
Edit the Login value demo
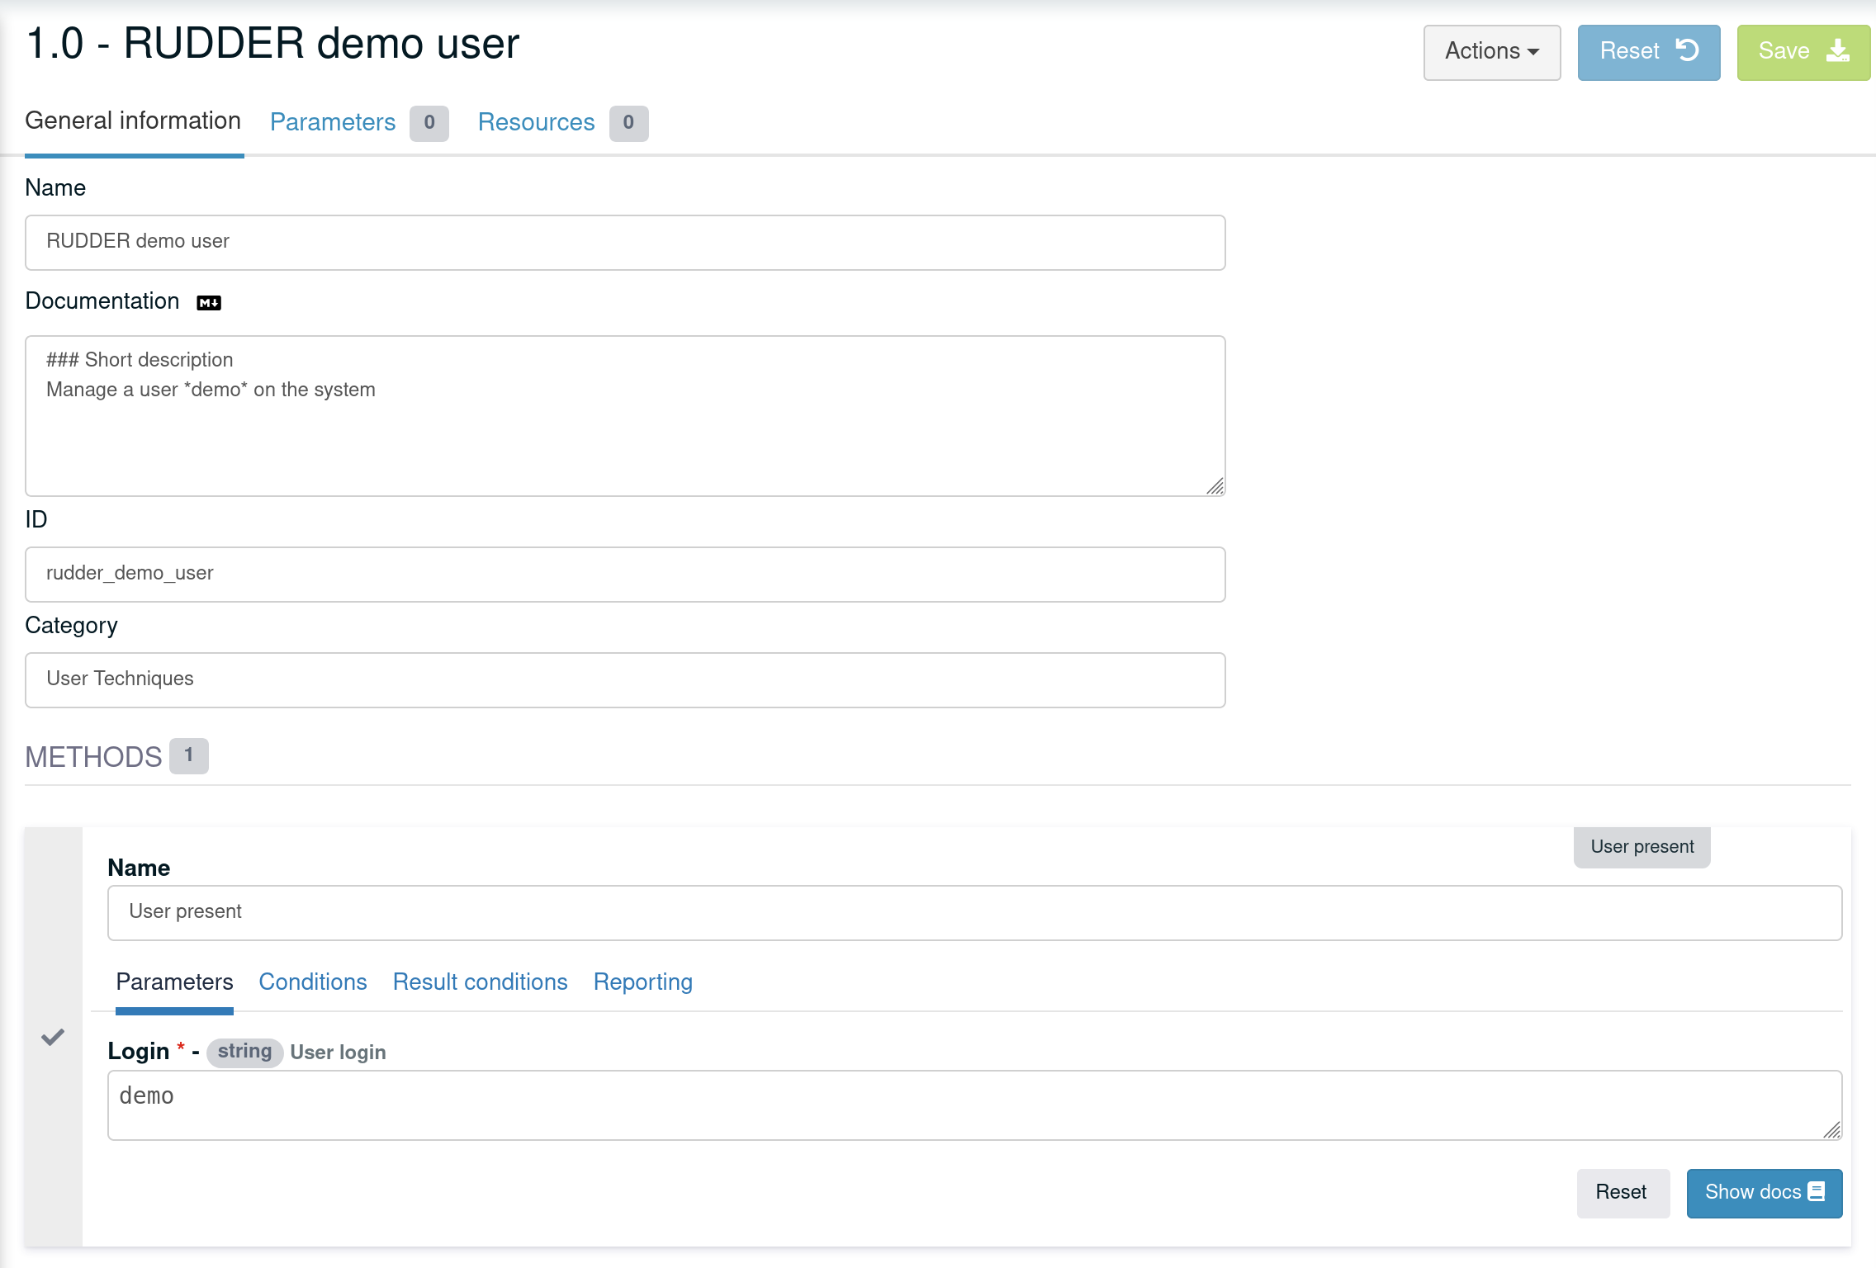tap(974, 1104)
